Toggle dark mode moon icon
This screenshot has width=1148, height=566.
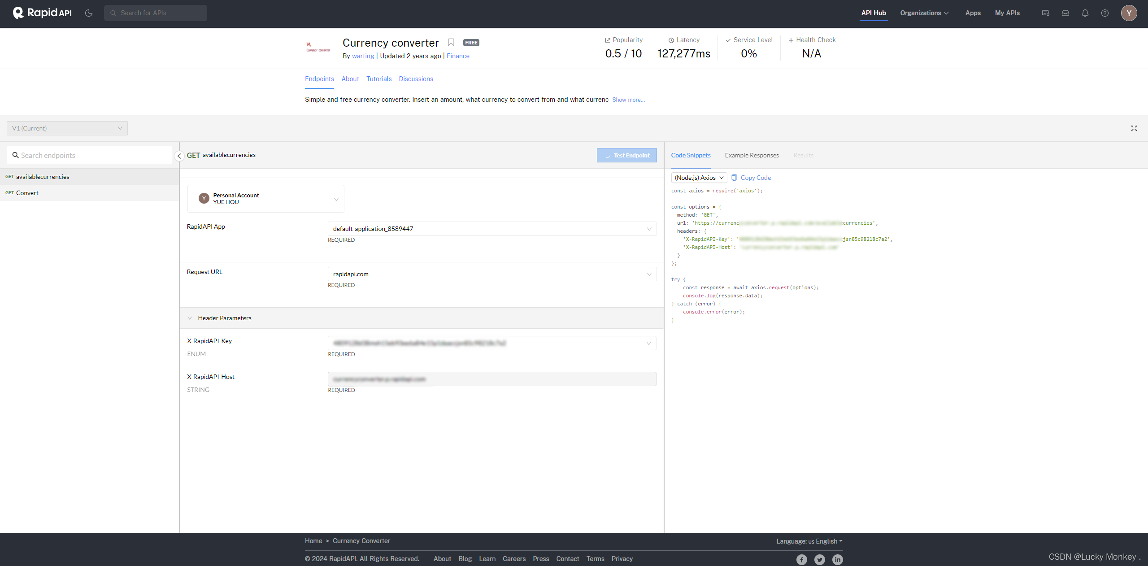pyautogui.click(x=89, y=13)
